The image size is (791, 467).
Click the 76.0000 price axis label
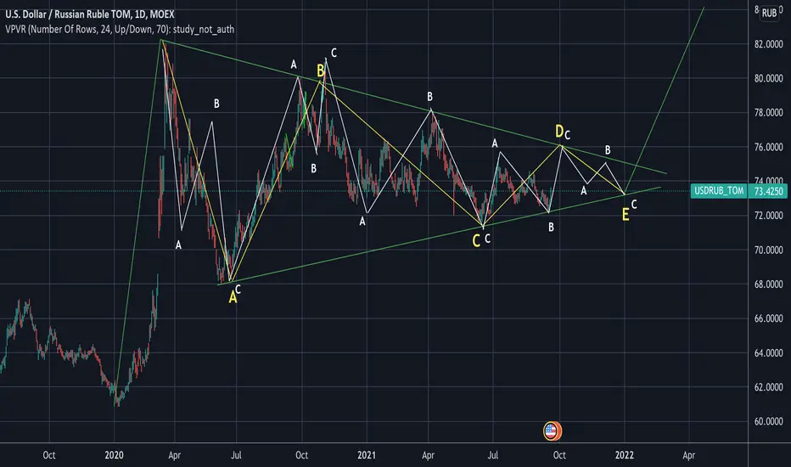[x=768, y=147]
